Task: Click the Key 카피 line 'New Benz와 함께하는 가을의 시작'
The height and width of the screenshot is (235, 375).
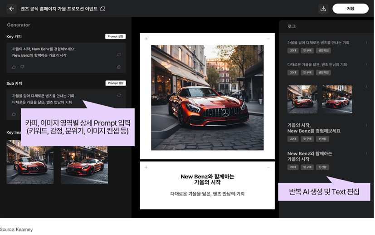Action: coord(39,55)
